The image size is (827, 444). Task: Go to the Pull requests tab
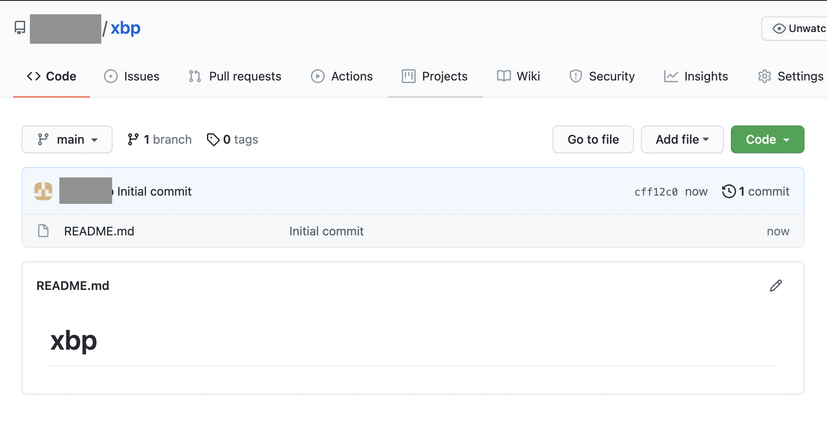coord(235,76)
